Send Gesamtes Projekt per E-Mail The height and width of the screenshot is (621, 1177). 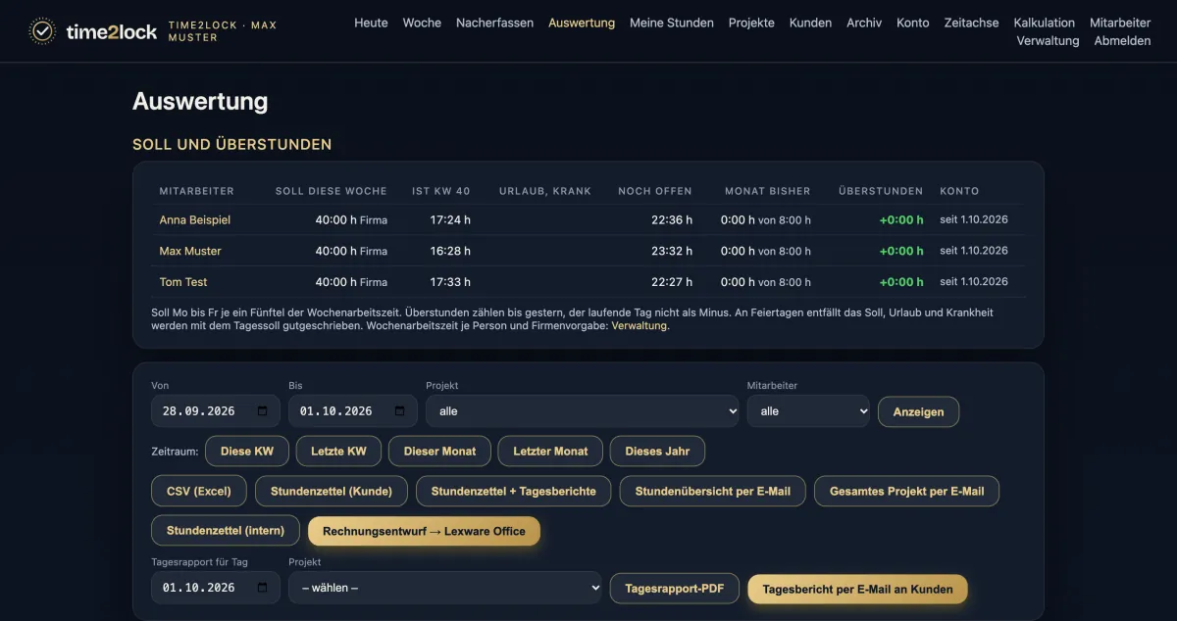[x=906, y=491]
